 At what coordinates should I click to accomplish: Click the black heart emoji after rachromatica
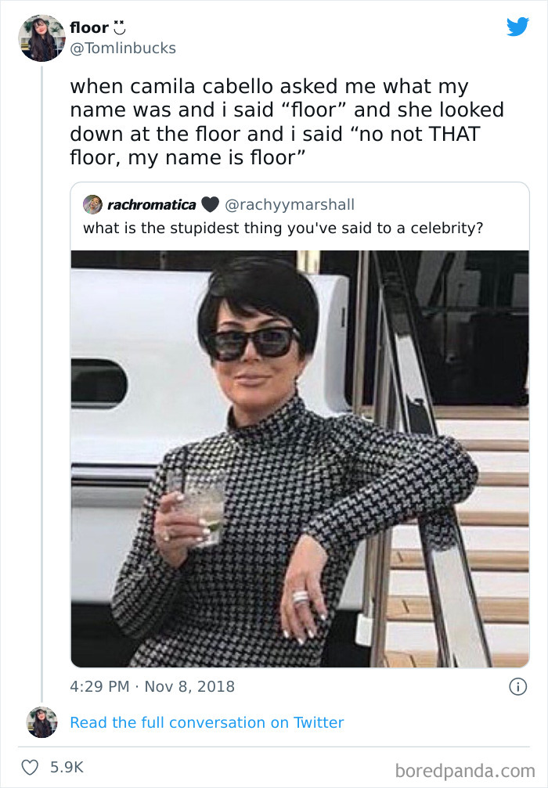[209, 204]
